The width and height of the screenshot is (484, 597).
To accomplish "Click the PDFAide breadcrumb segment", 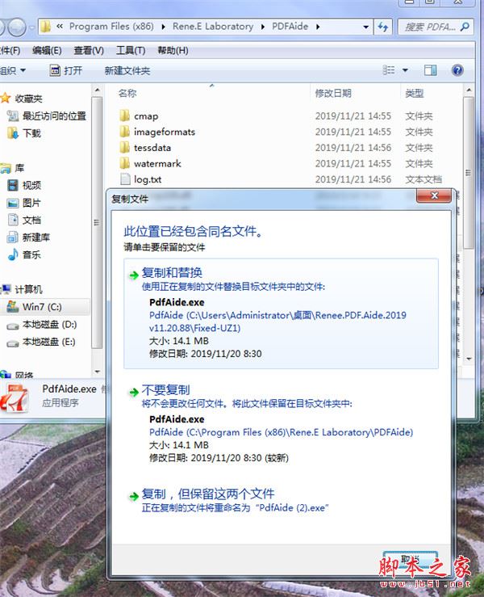I will point(290,27).
